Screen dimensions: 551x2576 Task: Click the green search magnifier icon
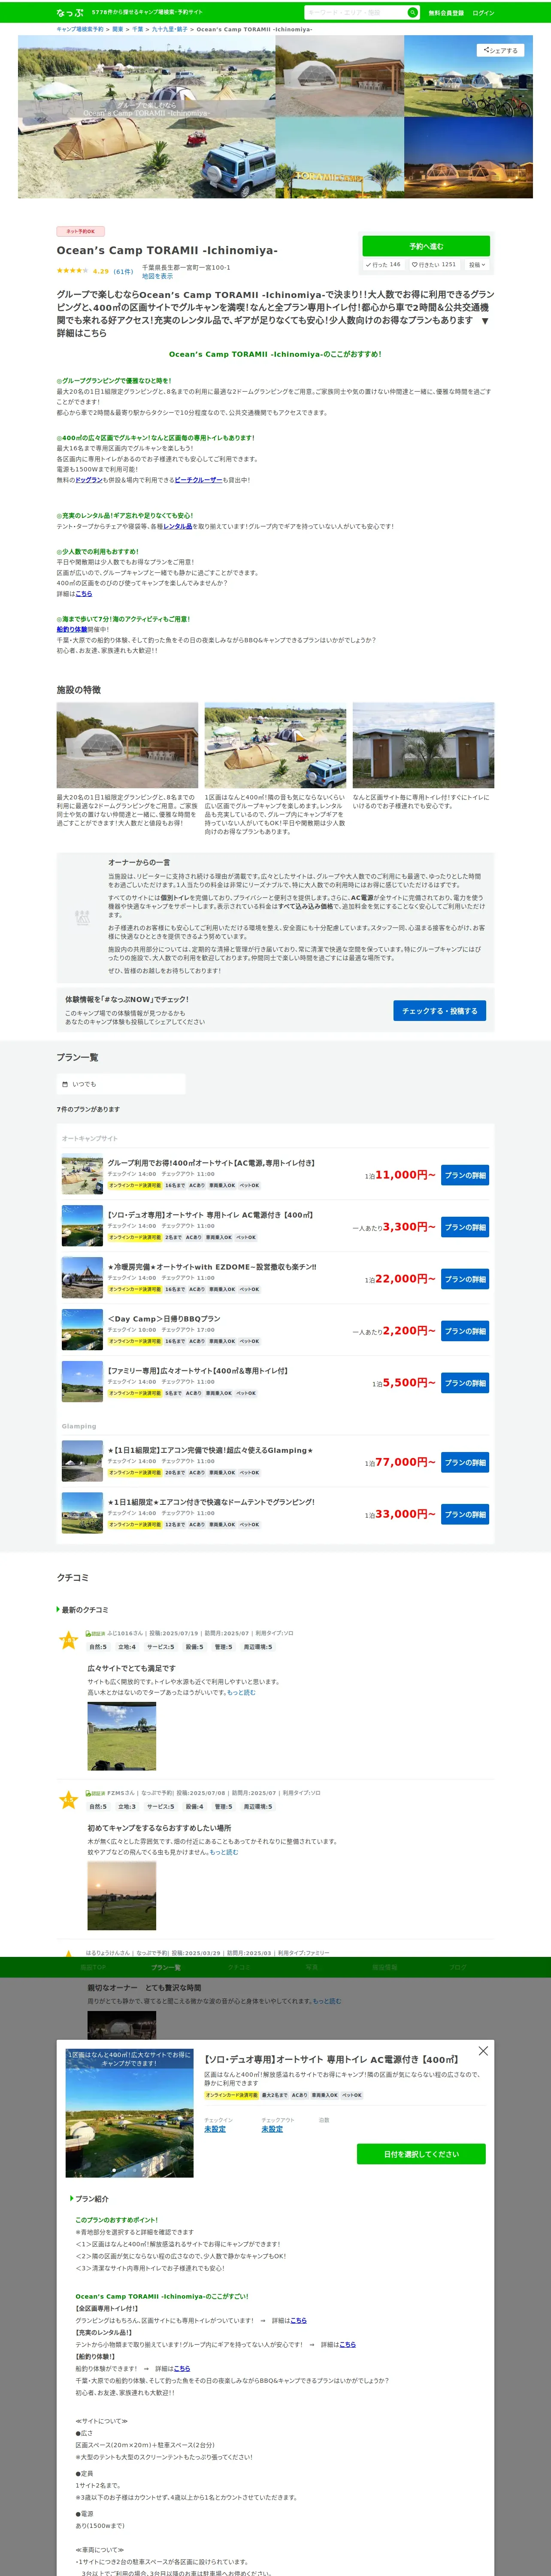point(412,13)
